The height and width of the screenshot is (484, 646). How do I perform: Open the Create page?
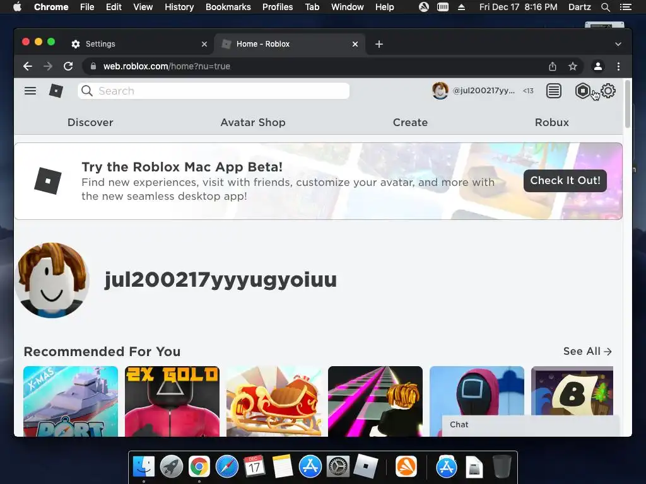coord(410,122)
